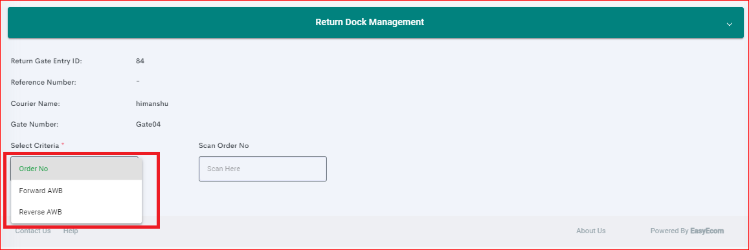Select the gate entry ID value 84
Image resolution: width=749 pixels, height=250 pixels.
click(x=140, y=61)
